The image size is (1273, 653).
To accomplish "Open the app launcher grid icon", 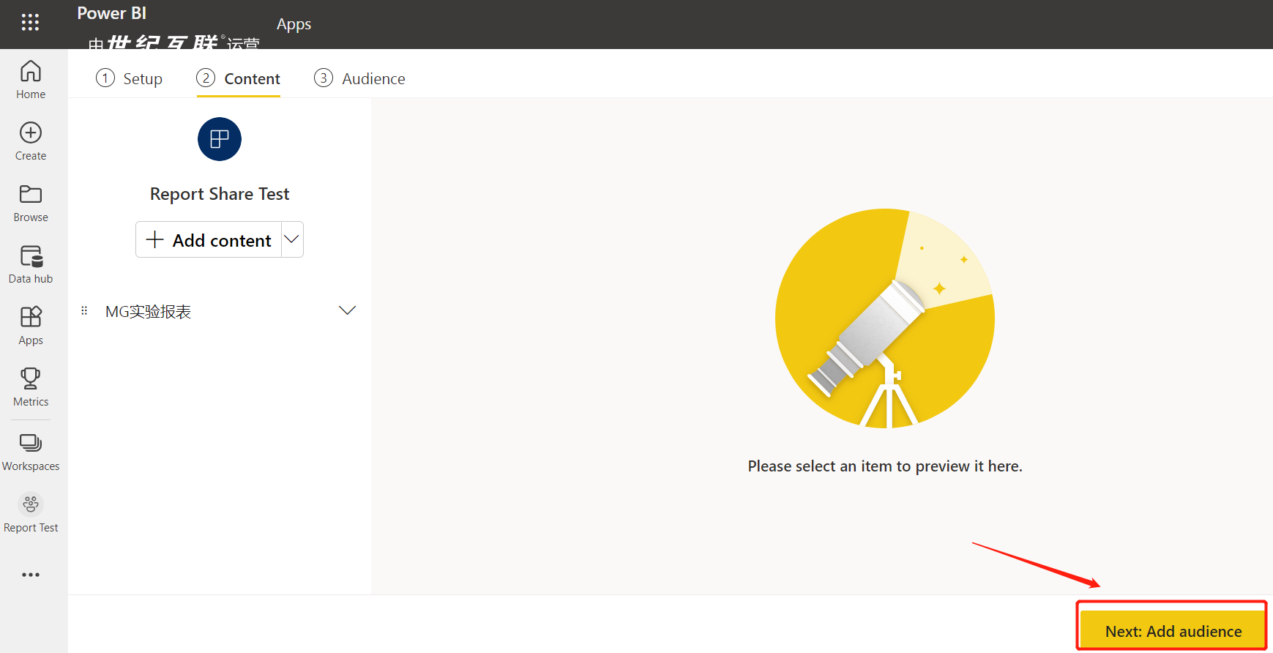I will 30,23.
